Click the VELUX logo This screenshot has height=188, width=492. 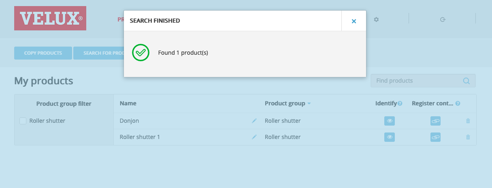point(50,18)
